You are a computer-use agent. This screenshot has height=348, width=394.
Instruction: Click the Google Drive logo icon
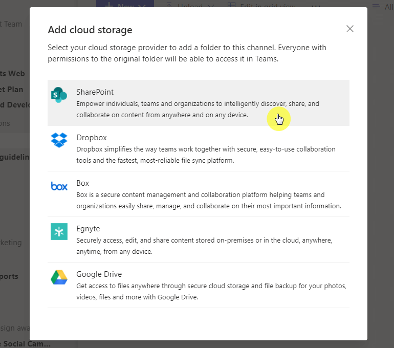(59, 277)
